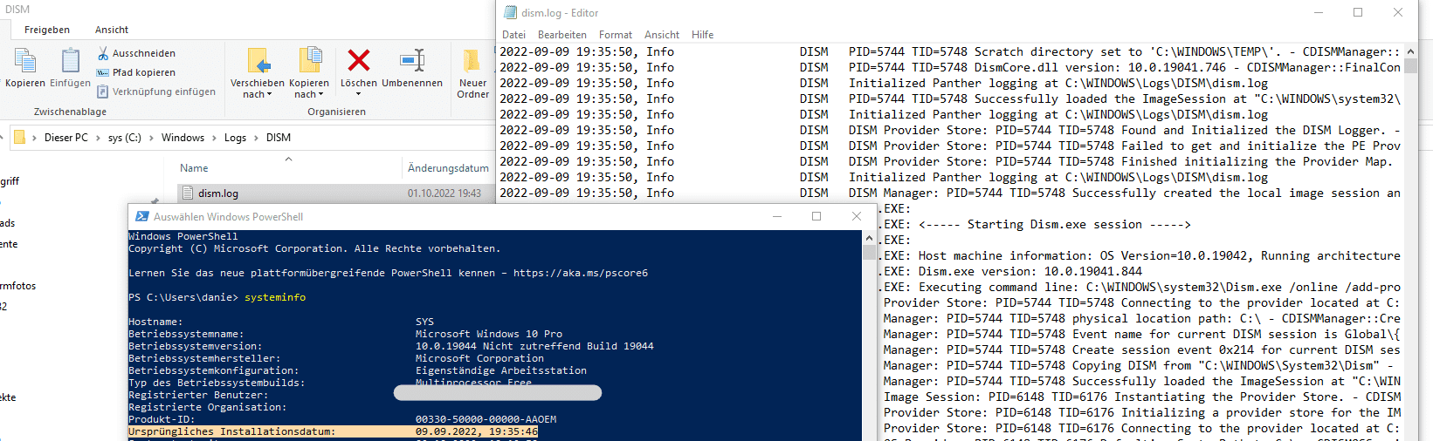Click the red Löschen icon

tap(359, 60)
